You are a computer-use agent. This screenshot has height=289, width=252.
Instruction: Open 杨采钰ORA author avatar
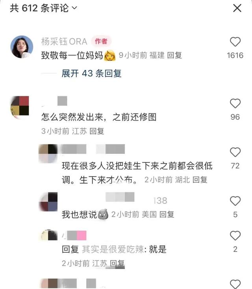click(22, 47)
